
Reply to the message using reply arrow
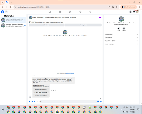[x=53, y=91]
